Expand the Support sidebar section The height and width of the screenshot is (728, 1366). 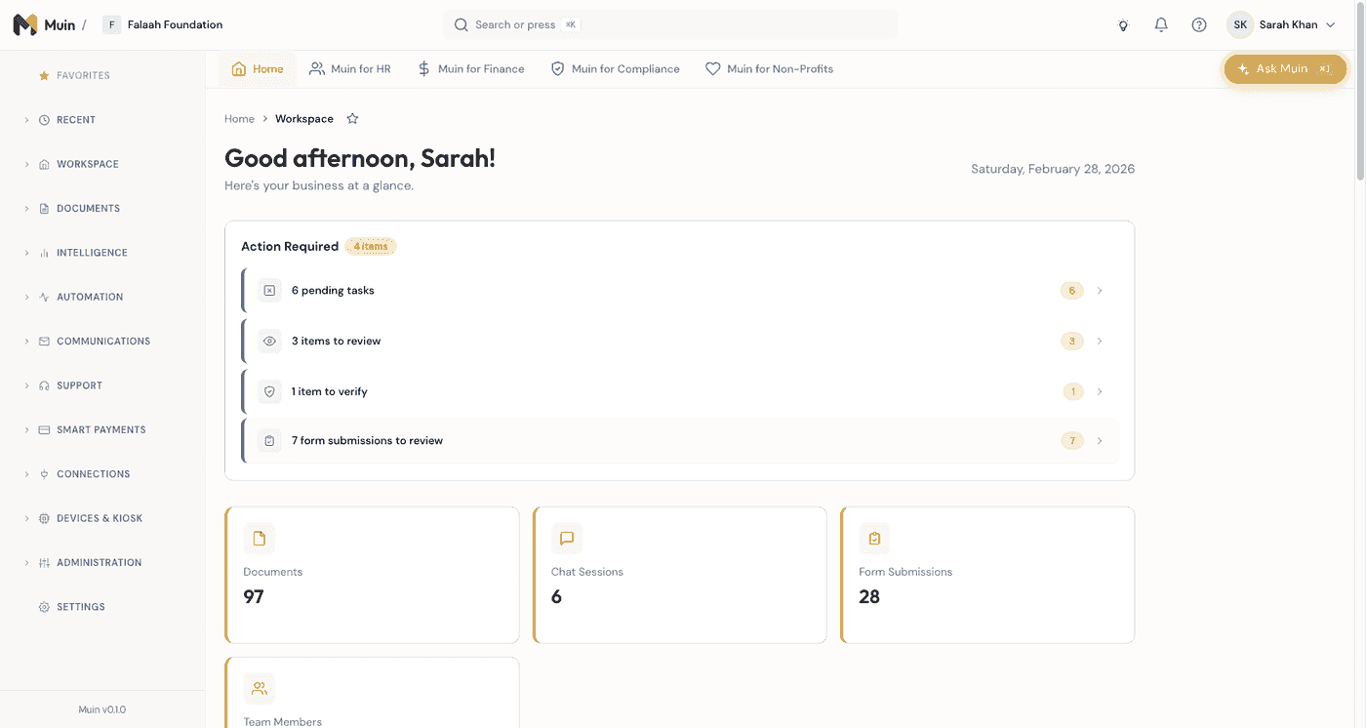(27, 385)
